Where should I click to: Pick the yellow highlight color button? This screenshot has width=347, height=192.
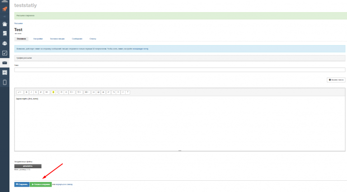tap(53, 92)
